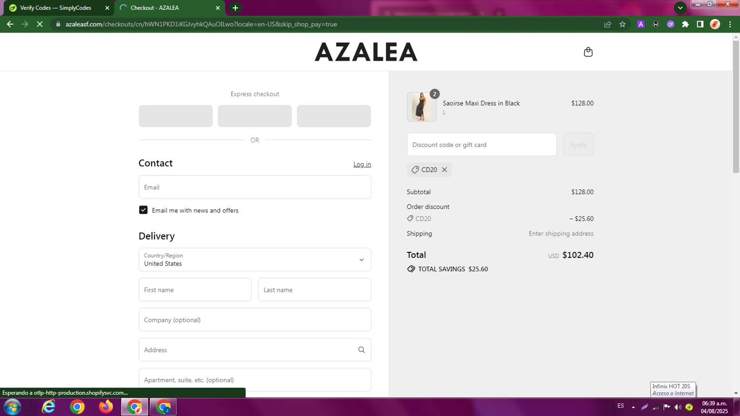This screenshot has width=740, height=416.
Task: Focus the Discount code or gift card field
Action: [x=482, y=144]
